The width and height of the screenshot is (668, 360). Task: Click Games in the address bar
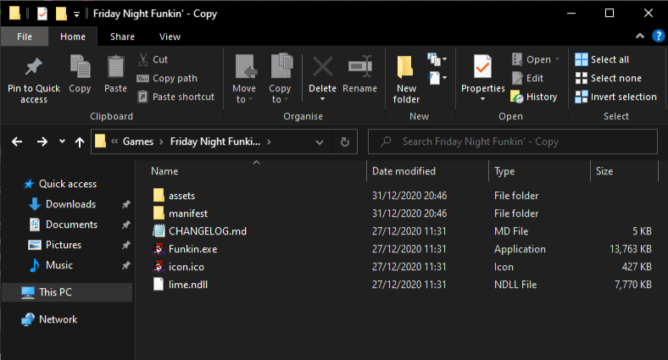pos(138,141)
